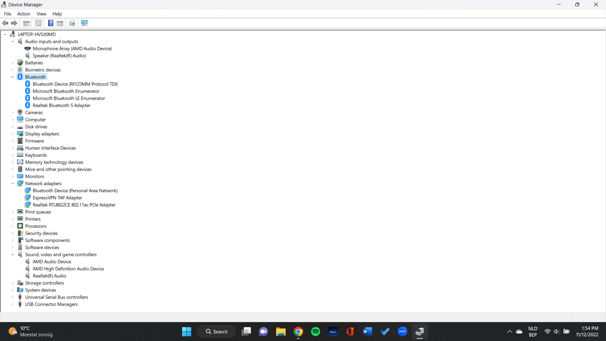Select the Realtek Bluetooth 5 Adapter device
Viewport: 606px width, 341px height.
62,105
